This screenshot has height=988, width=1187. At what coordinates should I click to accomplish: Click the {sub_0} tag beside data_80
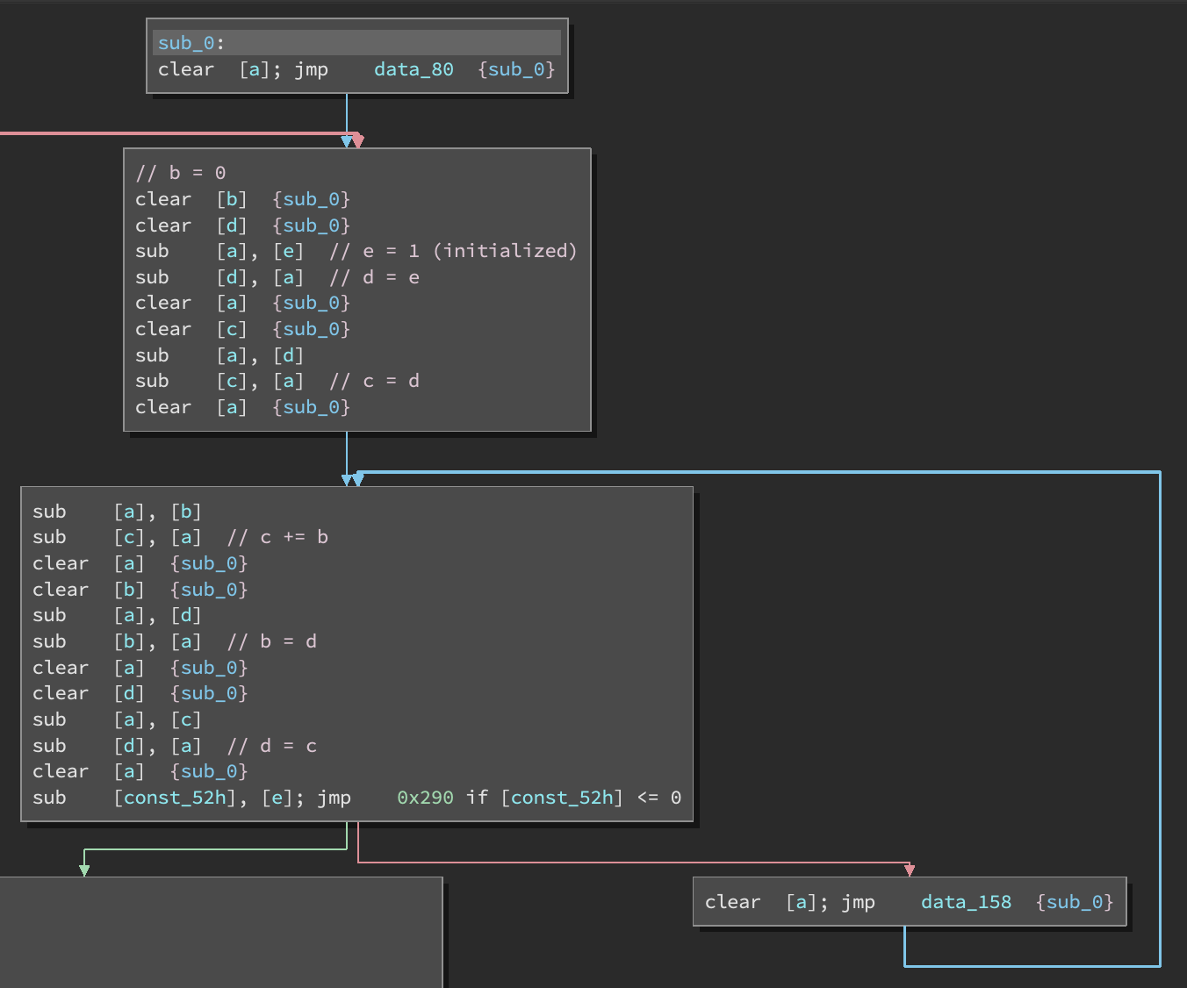coord(516,69)
